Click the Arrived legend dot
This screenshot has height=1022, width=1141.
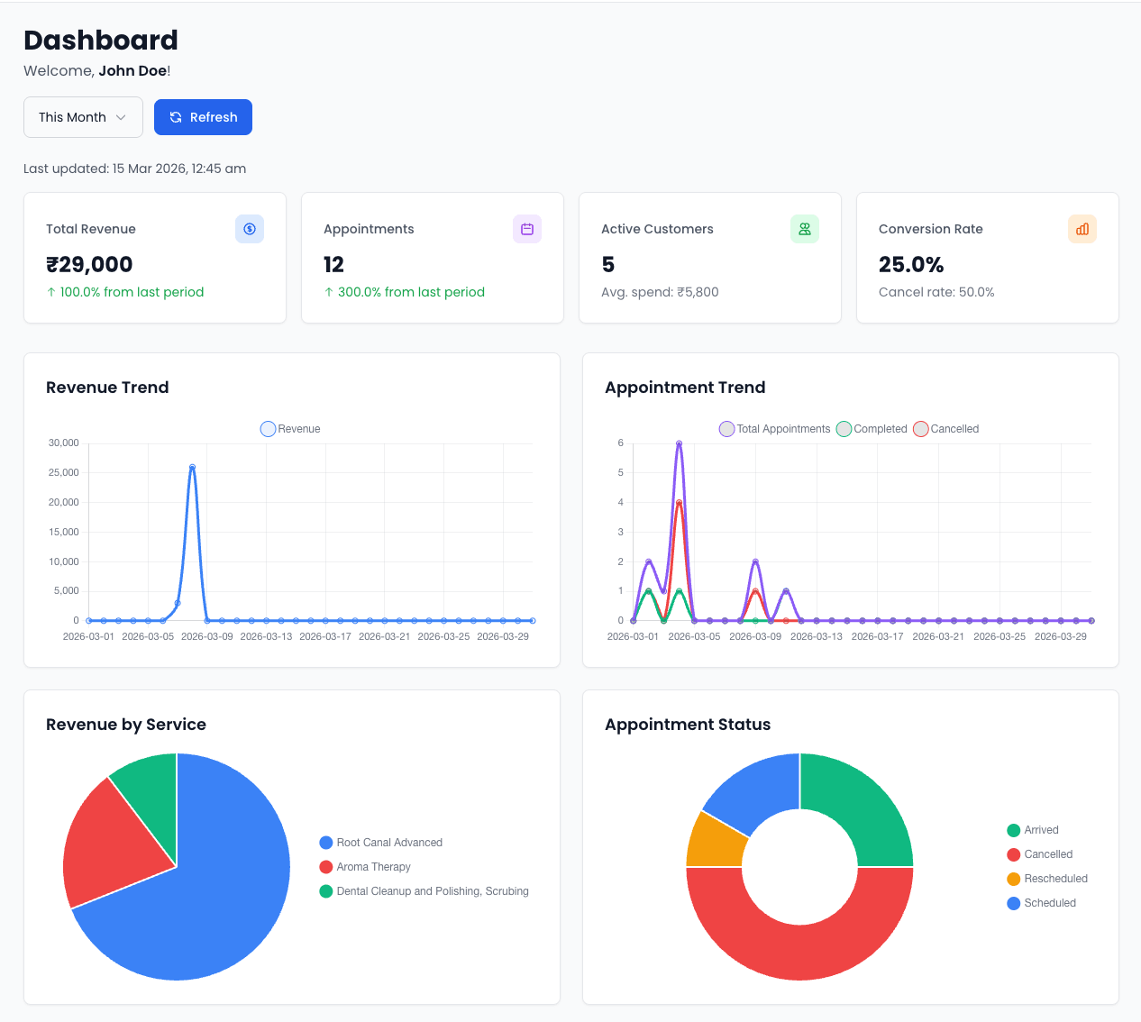pos(1012,830)
